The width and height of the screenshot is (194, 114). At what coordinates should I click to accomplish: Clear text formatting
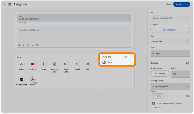[37, 45]
